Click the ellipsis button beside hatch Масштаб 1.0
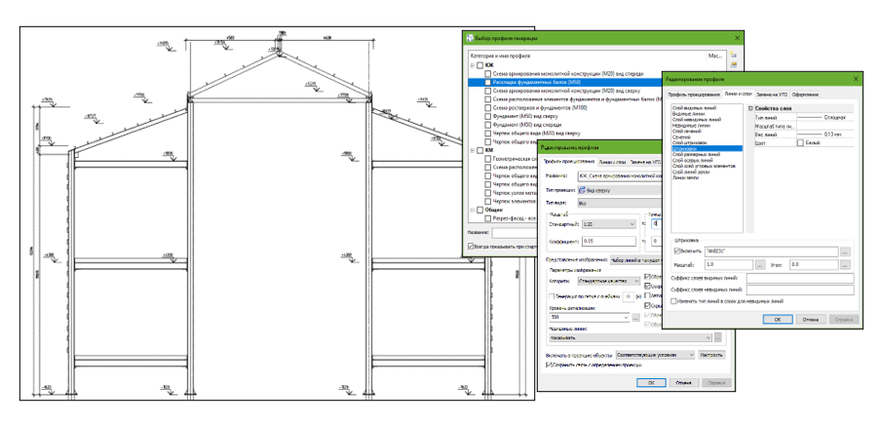 (760, 264)
